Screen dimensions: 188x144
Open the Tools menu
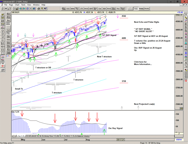tap(23, 5)
